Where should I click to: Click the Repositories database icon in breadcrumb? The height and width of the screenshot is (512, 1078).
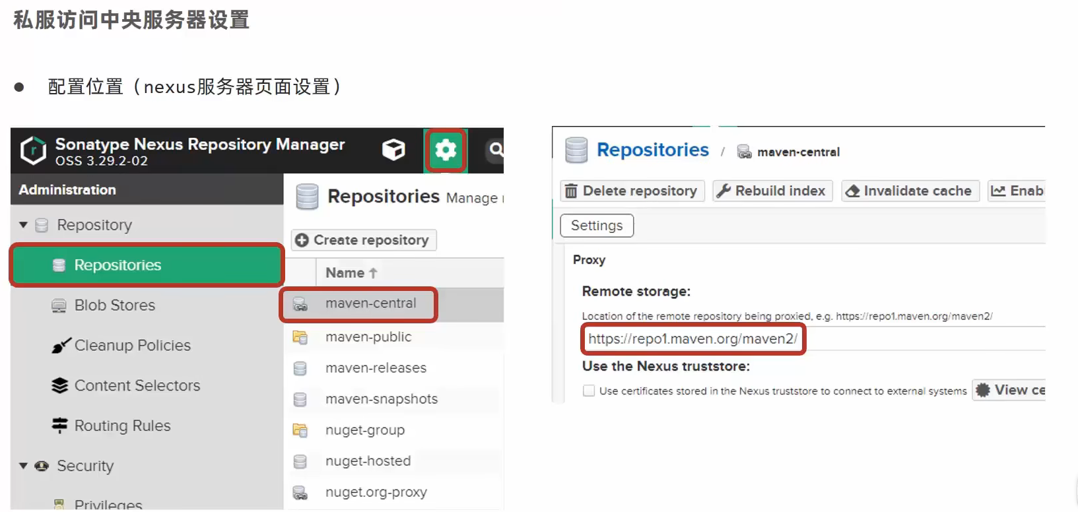(x=576, y=150)
